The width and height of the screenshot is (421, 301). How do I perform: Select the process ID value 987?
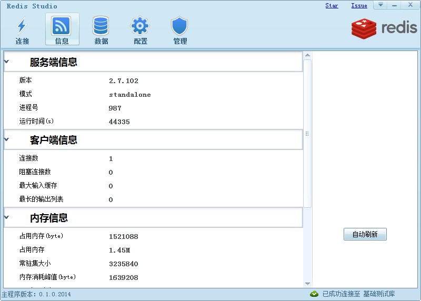tap(115, 108)
